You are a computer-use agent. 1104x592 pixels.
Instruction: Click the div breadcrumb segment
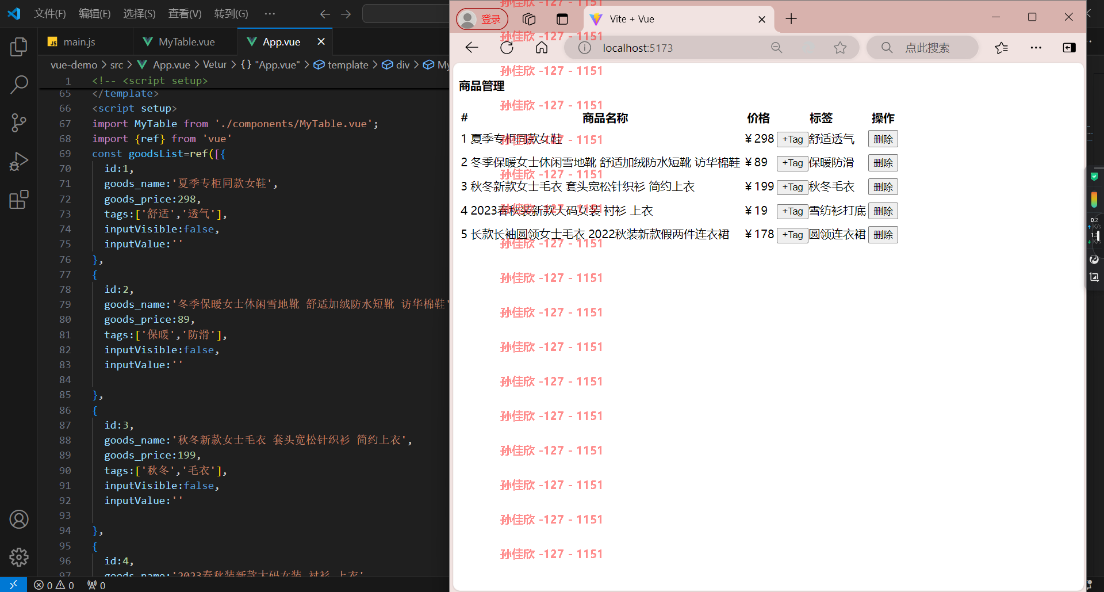(396, 65)
